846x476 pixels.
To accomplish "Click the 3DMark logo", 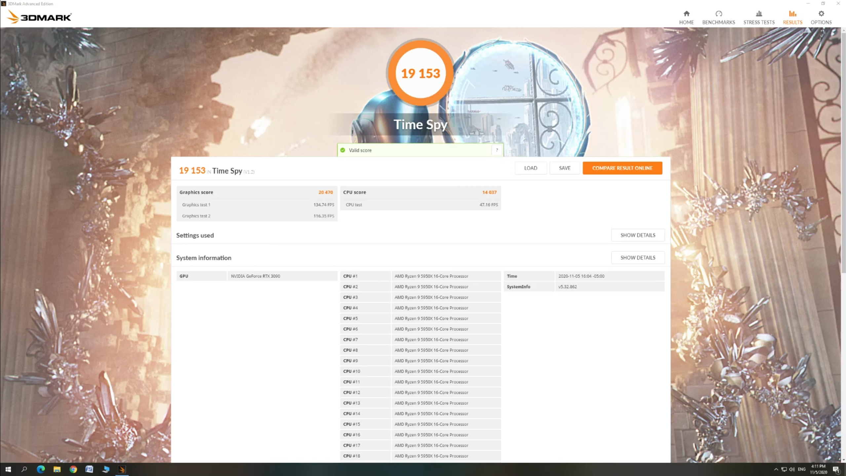I will (x=39, y=17).
